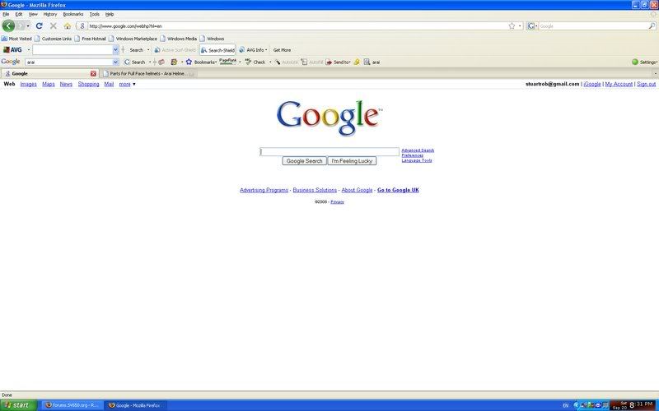Click the AVG toolbar search field
This screenshot has width=659, height=411.
click(72, 50)
